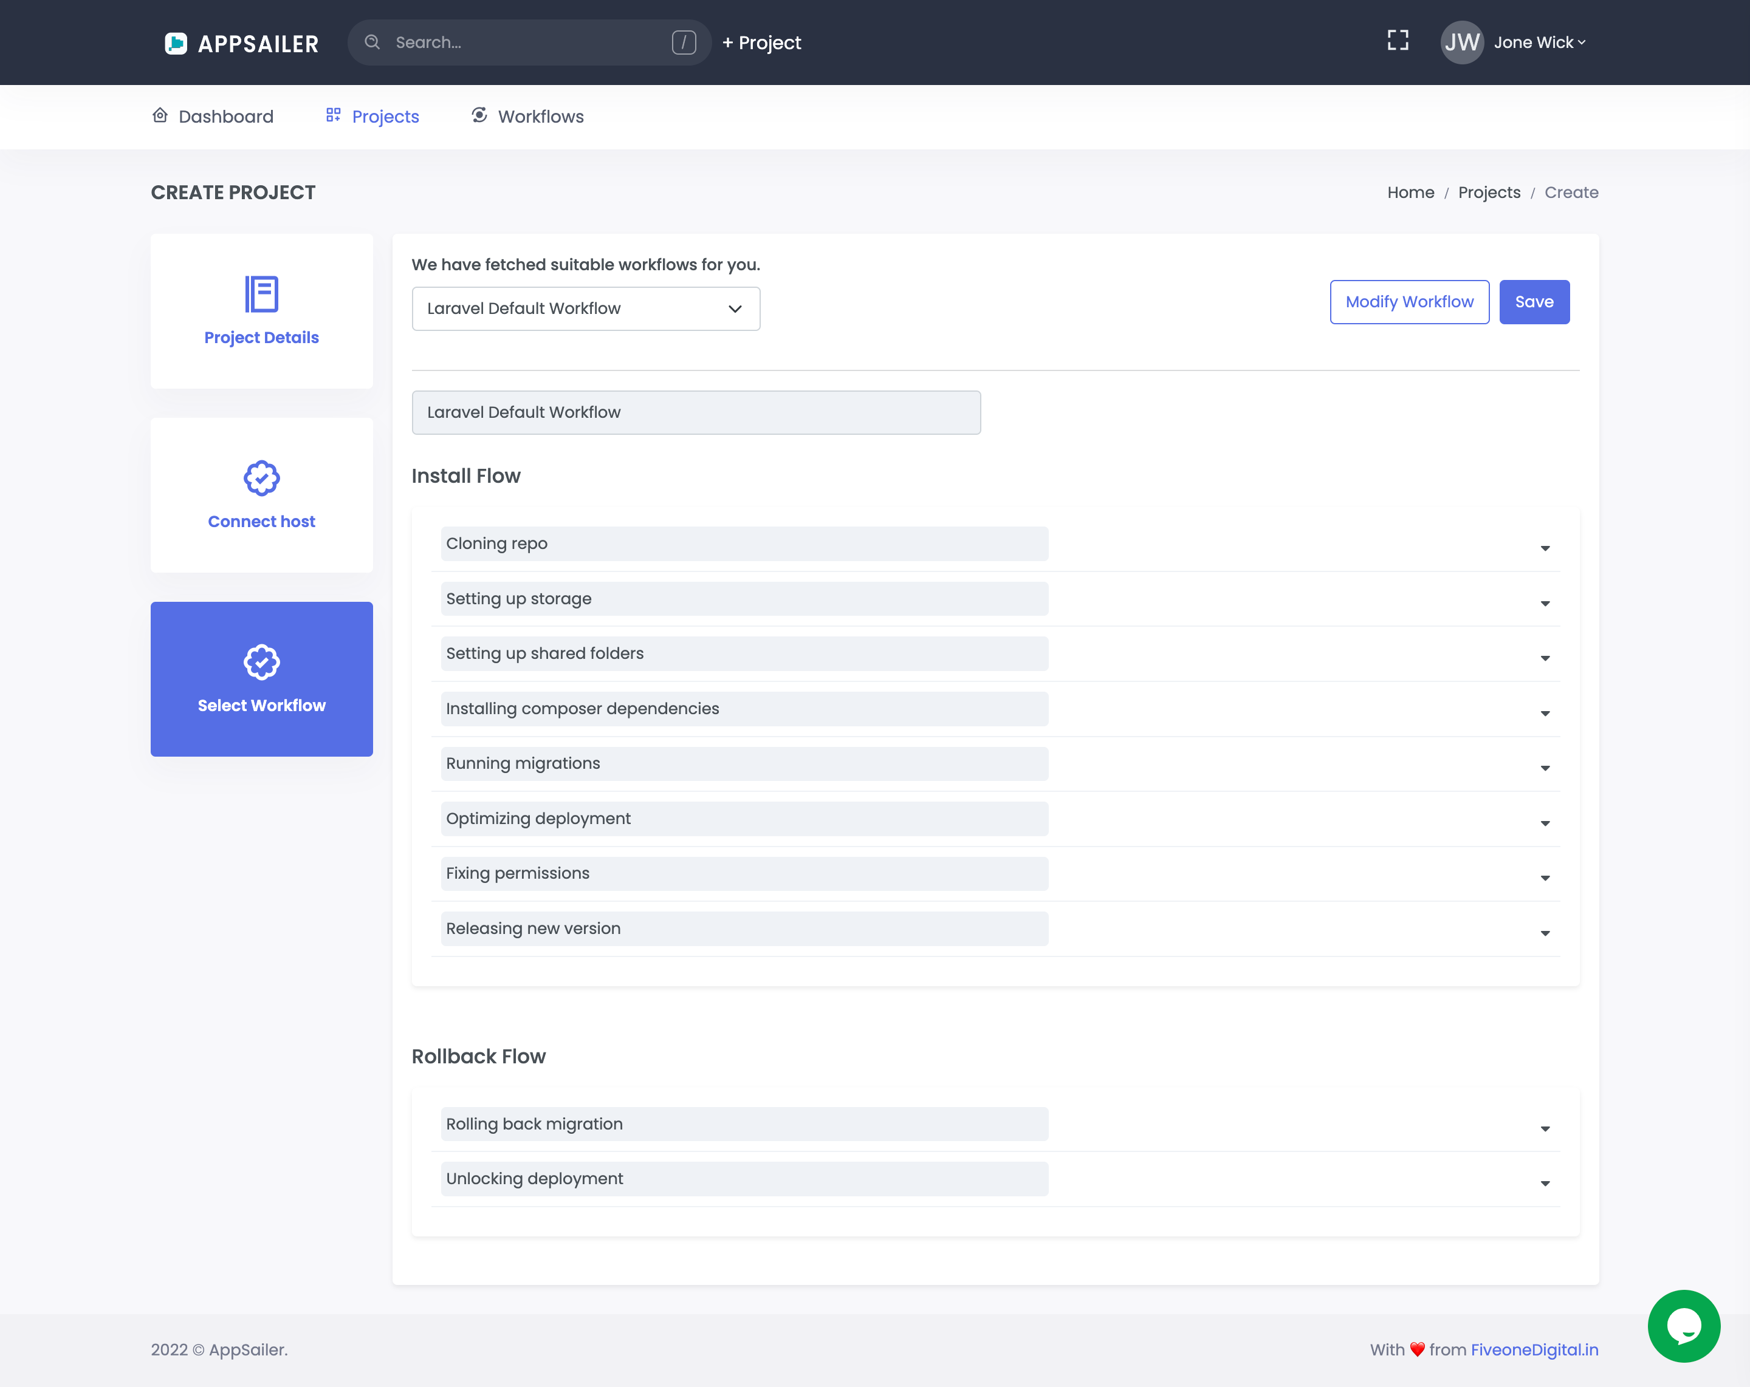1750x1387 pixels.
Task: Toggle fullscreen mode icon
Action: [x=1397, y=41]
